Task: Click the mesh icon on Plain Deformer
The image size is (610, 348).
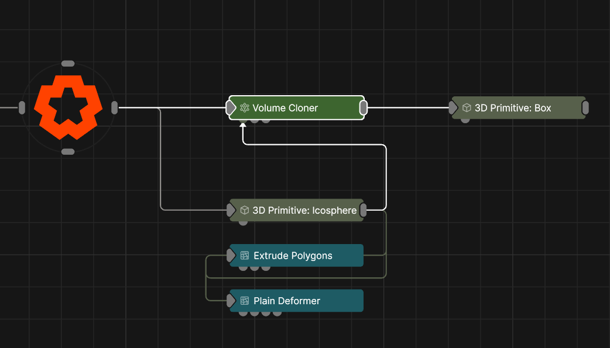Action: (245, 301)
